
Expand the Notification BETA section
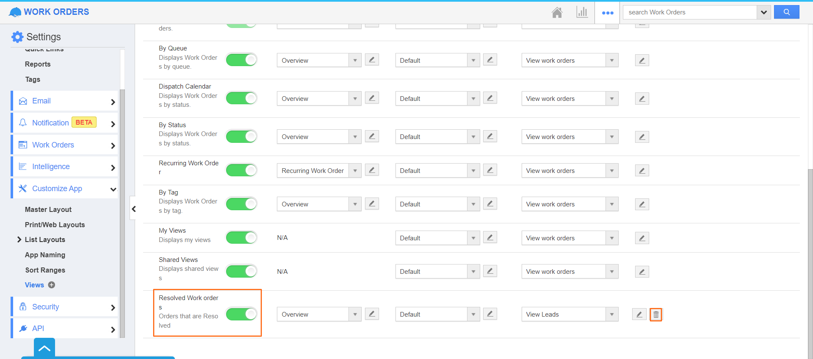tap(64, 123)
